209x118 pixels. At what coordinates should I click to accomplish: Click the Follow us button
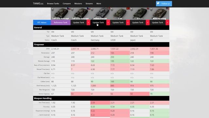tap(164, 4)
